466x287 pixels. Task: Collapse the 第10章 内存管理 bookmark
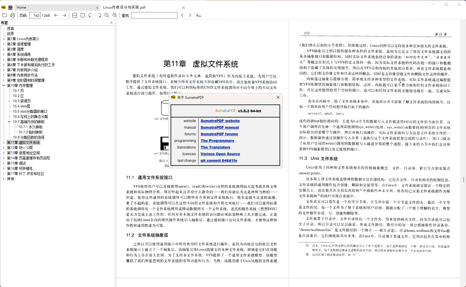4,85
